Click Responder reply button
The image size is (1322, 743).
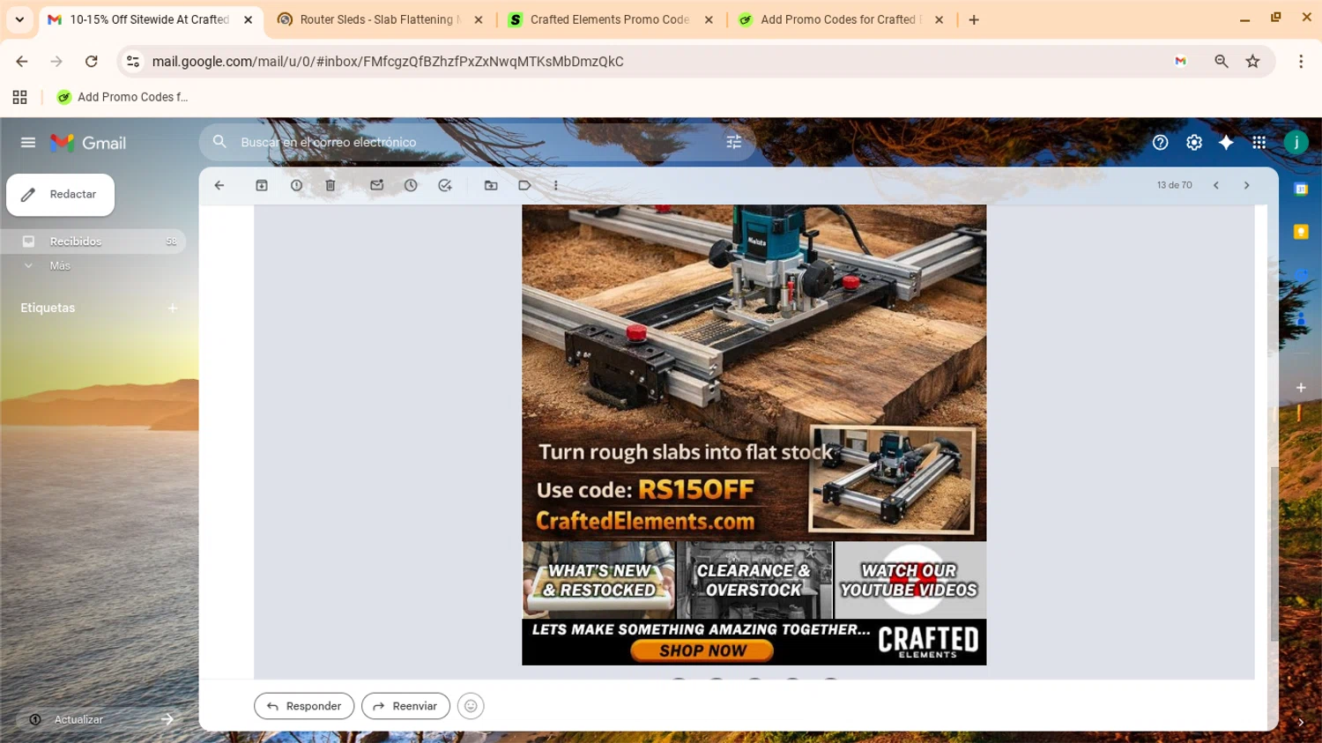(304, 706)
